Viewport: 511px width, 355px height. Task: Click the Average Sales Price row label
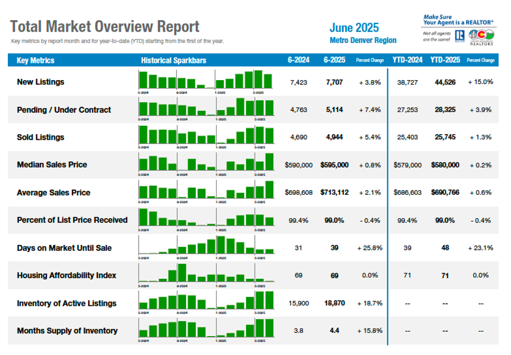pyautogui.click(x=53, y=193)
